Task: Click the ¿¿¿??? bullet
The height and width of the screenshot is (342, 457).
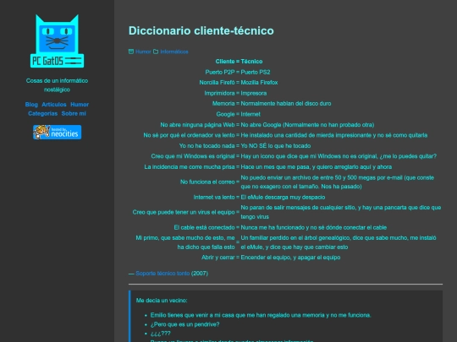Action: coord(161,334)
